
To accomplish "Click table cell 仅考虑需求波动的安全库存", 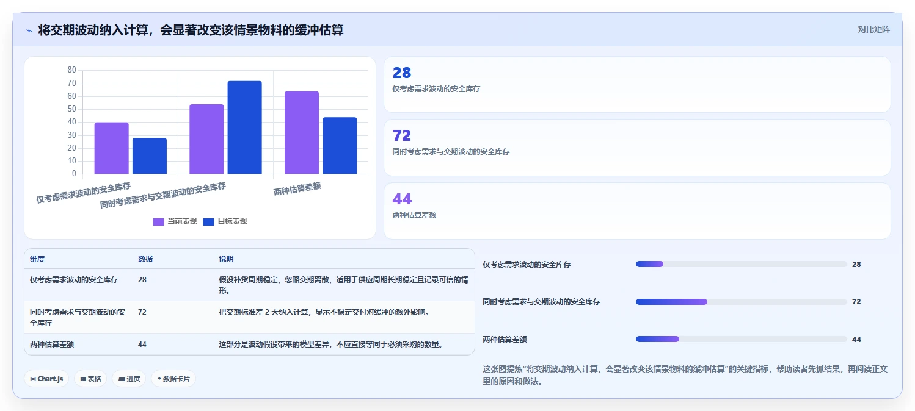I will coord(74,280).
